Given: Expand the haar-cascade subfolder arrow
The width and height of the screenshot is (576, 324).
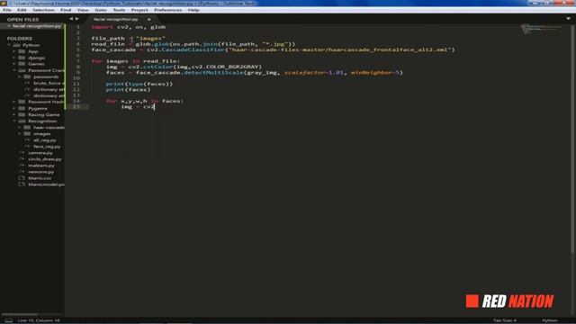Looking at the screenshot, I should (x=20, y=128).
